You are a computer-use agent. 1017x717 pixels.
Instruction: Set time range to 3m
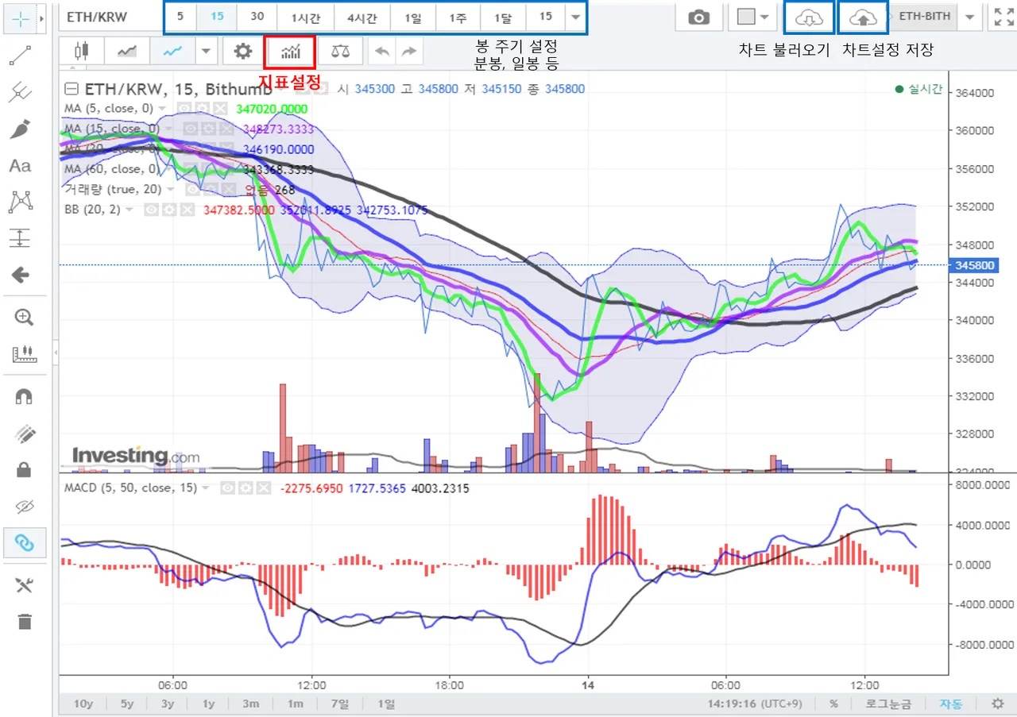click(x=251, y=704)
